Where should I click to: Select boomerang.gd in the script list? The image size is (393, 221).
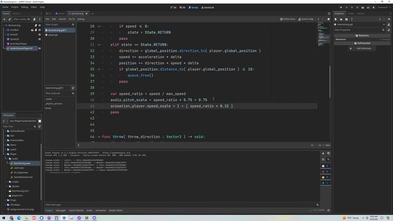[60, 30]
